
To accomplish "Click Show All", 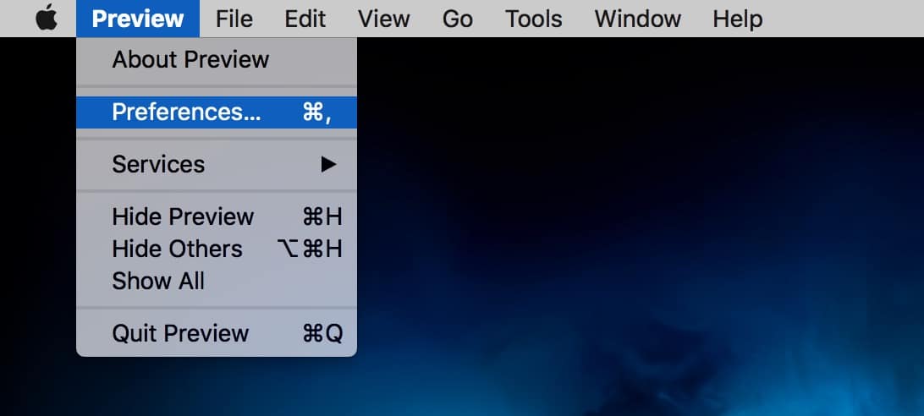I will (158, 282).
